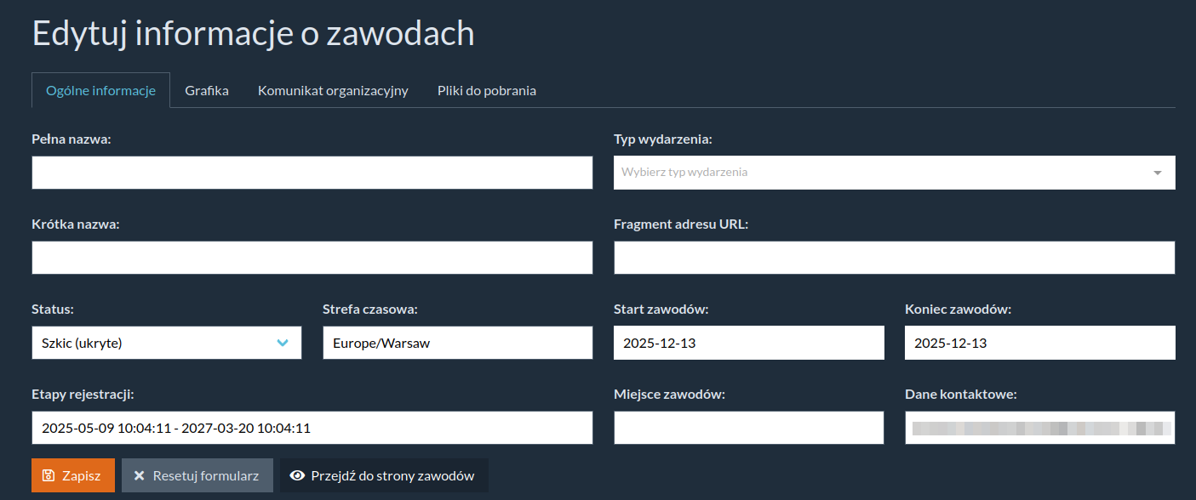Viewport: 1196px width, 500px height.
Task: Edit the Koniec zawodów date field
Action: 1039,343
